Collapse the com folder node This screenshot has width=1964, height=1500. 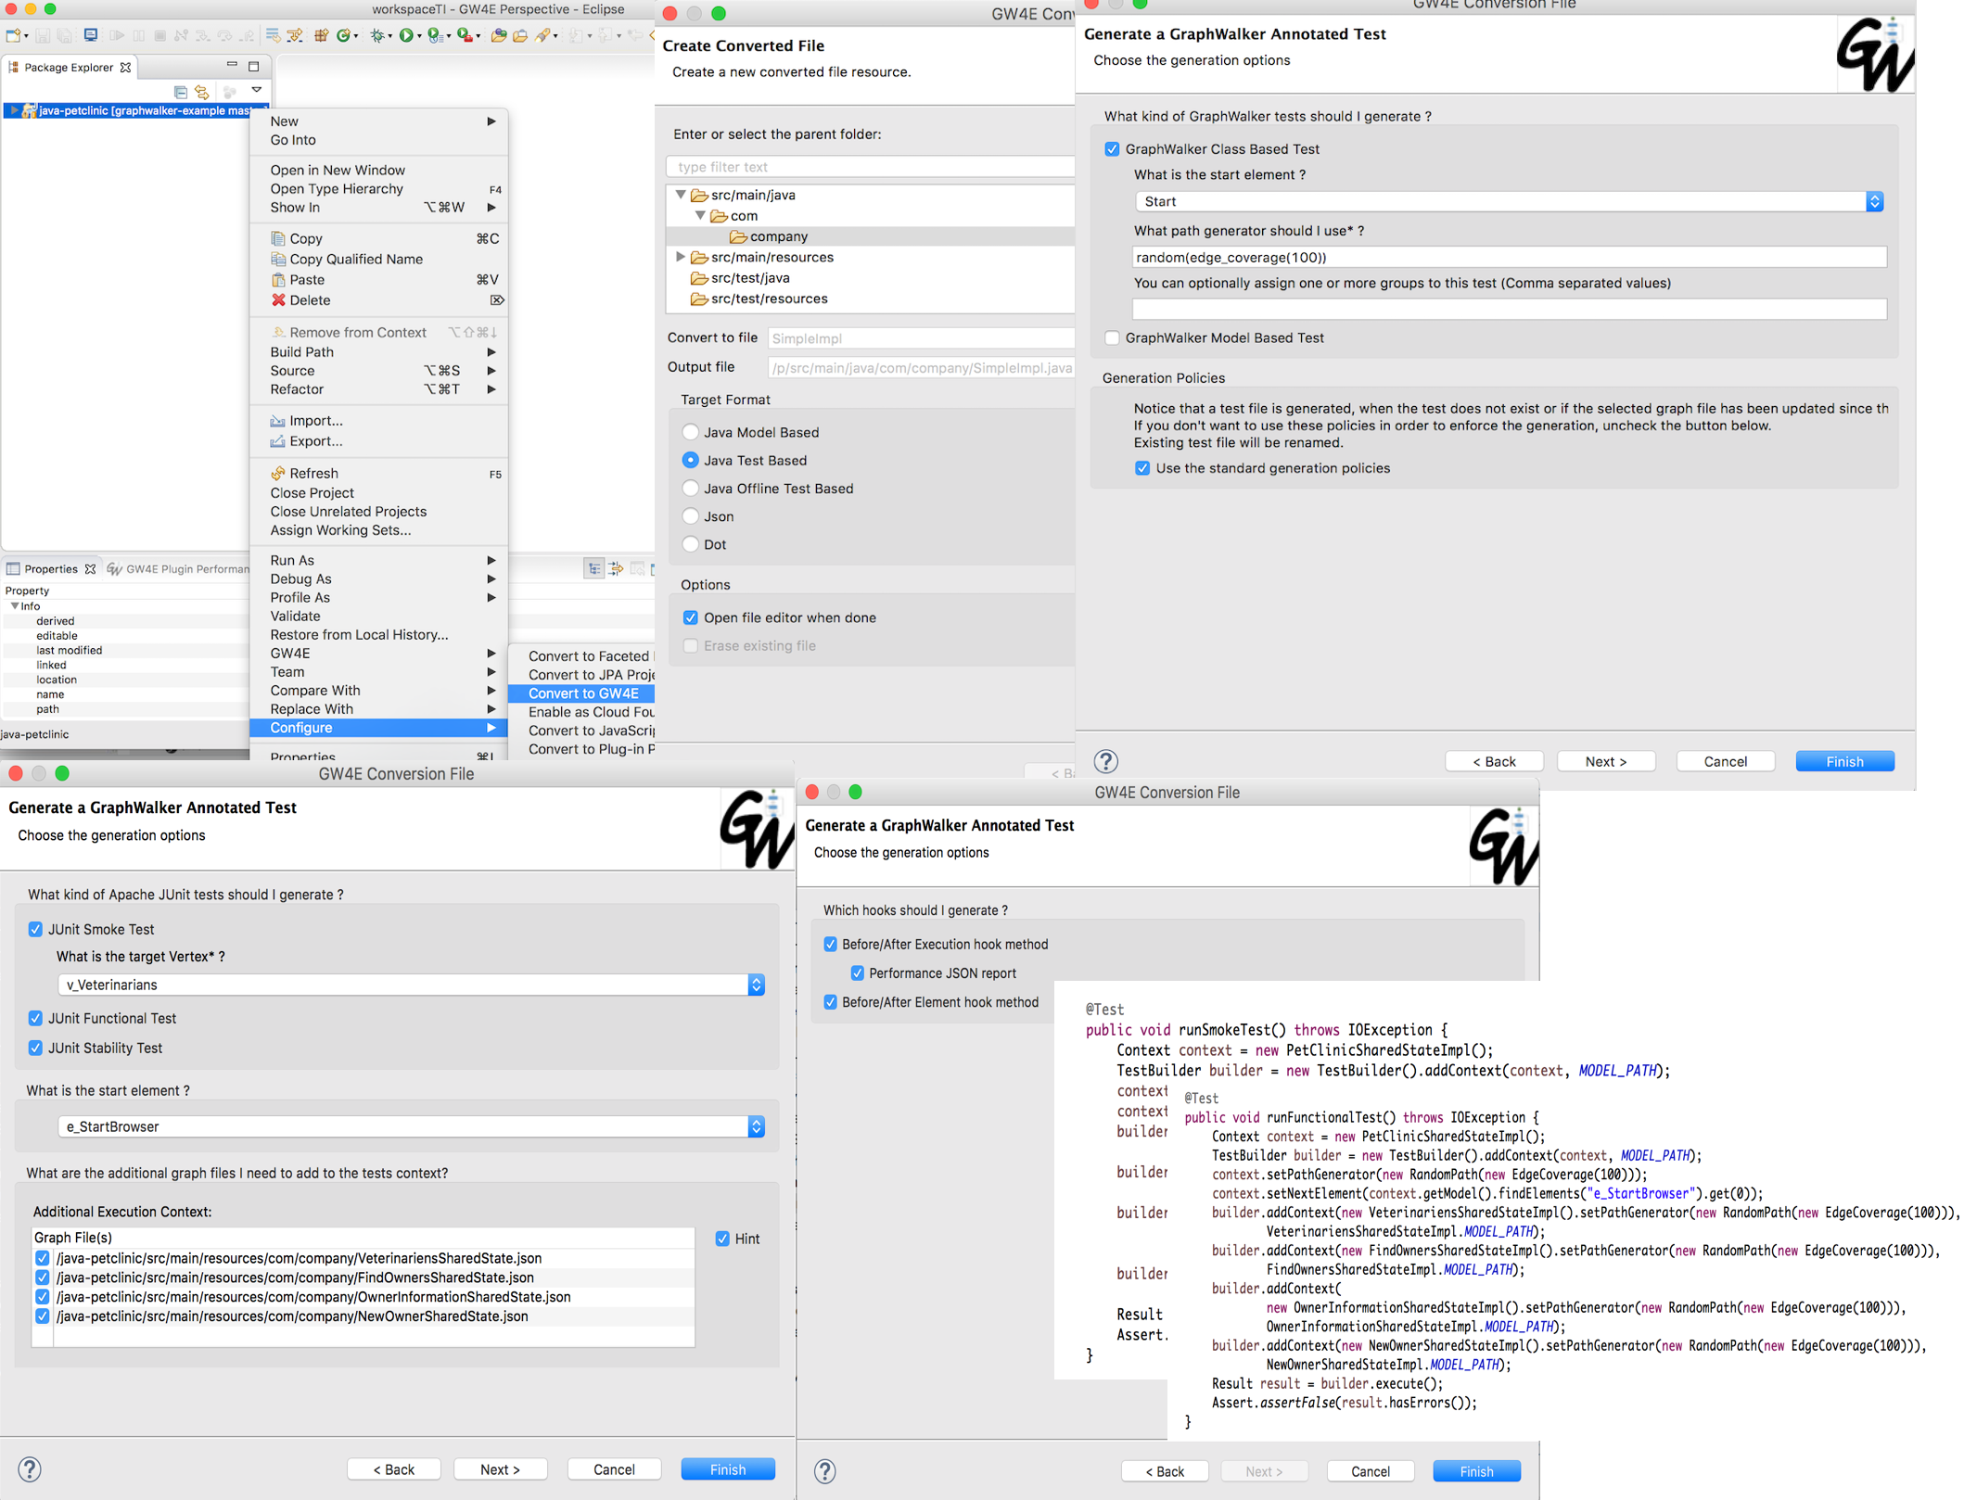coord(700,215)
